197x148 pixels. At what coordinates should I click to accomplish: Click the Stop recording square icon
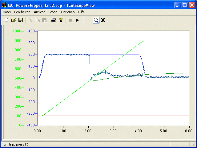pos(70,20)
